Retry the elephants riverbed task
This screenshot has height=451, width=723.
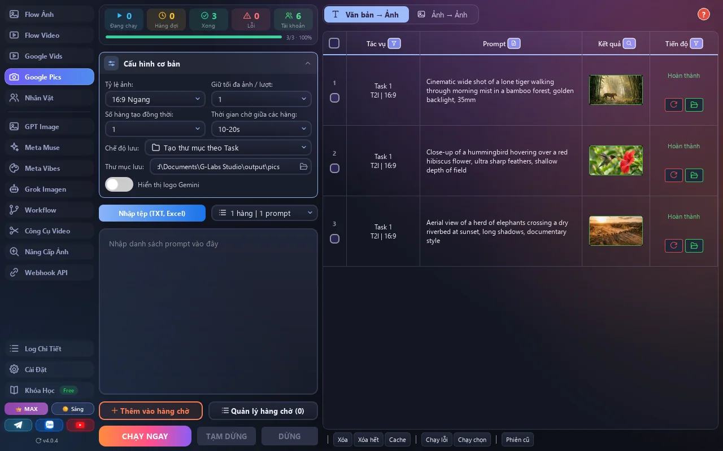(x=674, y=245)
